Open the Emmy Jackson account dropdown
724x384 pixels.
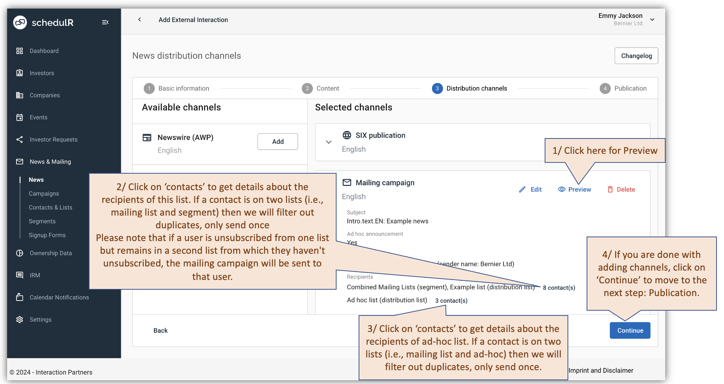click(x=652, y=19)
